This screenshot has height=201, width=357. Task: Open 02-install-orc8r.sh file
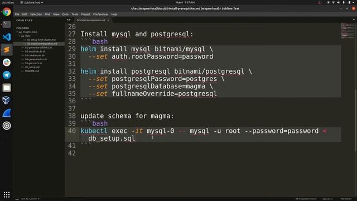[35, 51]
